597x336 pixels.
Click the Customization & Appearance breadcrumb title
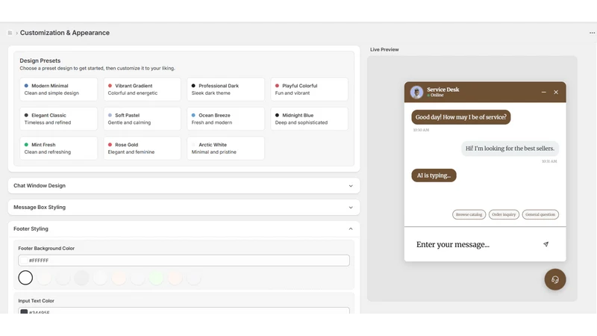point(65,33)
